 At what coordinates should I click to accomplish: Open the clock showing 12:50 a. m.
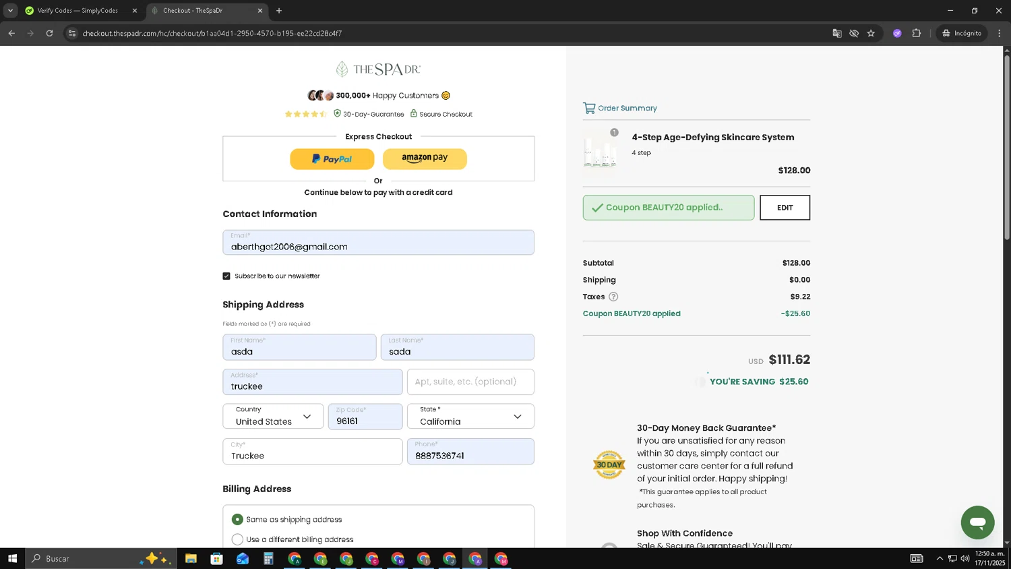(989, 558)
